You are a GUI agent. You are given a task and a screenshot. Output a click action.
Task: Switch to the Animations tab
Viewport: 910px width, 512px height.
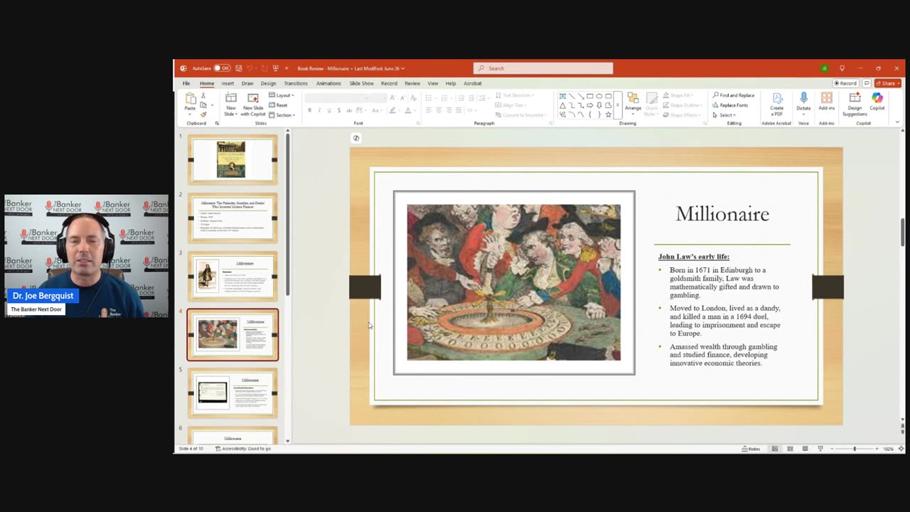tap(328, 83)
